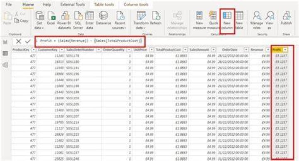Click cell SO51198 in SalesOrderNumber column
The image size is (299, 161).
tap(72, 86)
